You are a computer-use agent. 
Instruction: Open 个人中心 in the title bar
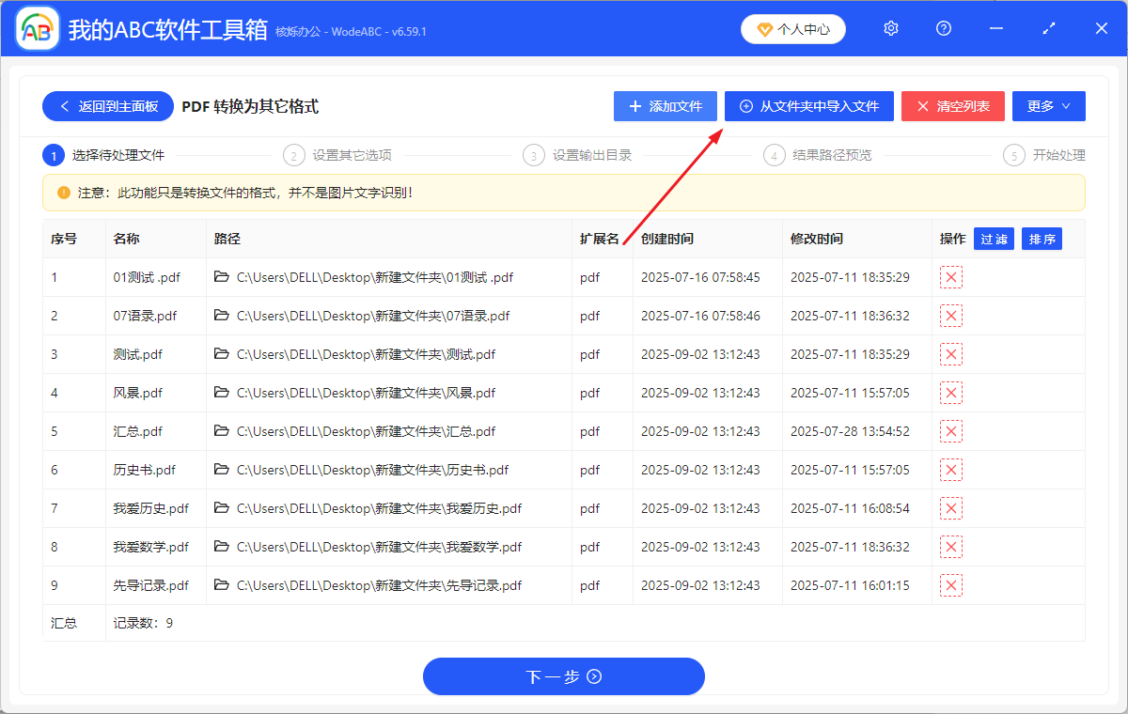(792, 28)
